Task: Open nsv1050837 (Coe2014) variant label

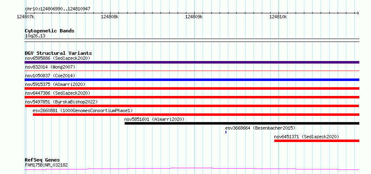Action: (50, 76)
